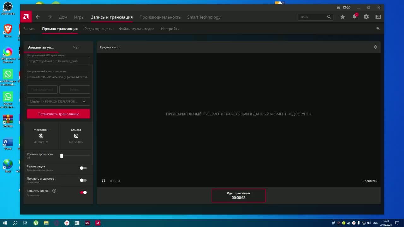Open favorites star icon
This screenshot has height=227, width=404.
342,17
